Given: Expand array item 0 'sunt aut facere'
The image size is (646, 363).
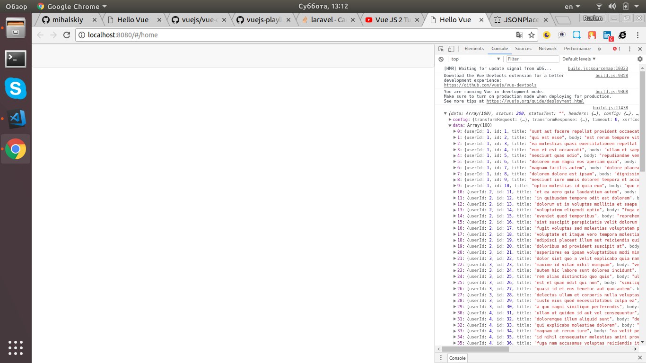Looking at the screenshot, I should coord(455,131).
